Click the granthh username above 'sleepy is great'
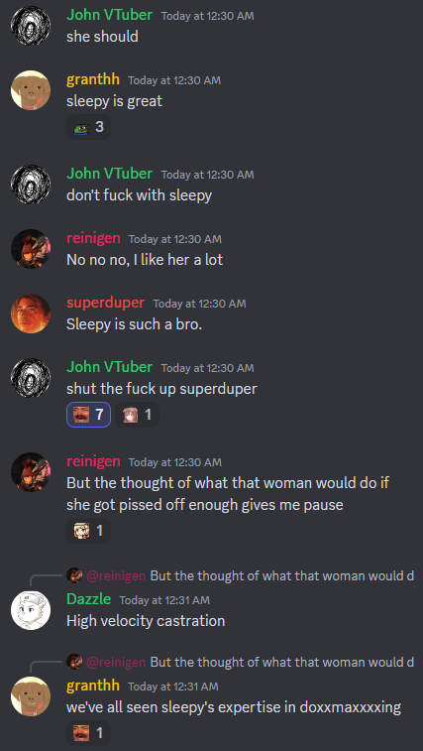The width and height of the screenshot is (423, 751). pos(93,79)
